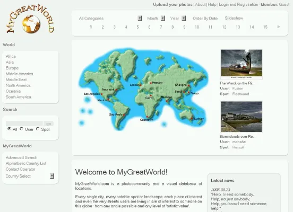Viewport: 293px width, 212px height.
Task: Click Seoul marker on map
Action: (x=184, y=92)
